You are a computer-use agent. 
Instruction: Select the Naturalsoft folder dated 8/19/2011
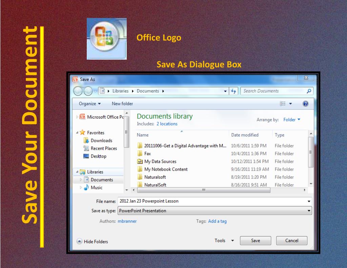(155, 177)
